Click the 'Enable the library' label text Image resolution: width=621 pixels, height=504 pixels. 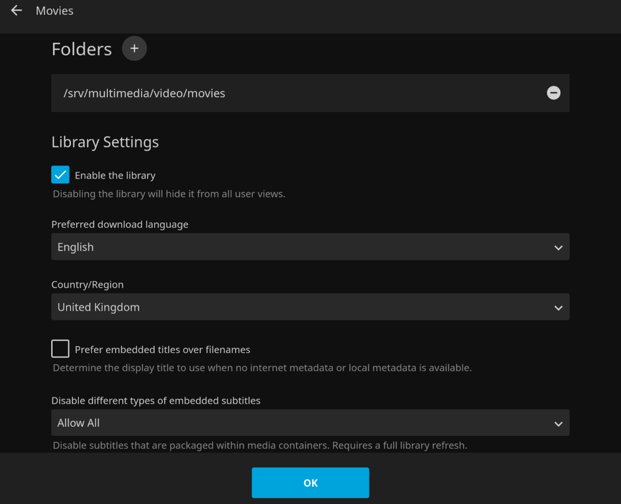[115, 176]
